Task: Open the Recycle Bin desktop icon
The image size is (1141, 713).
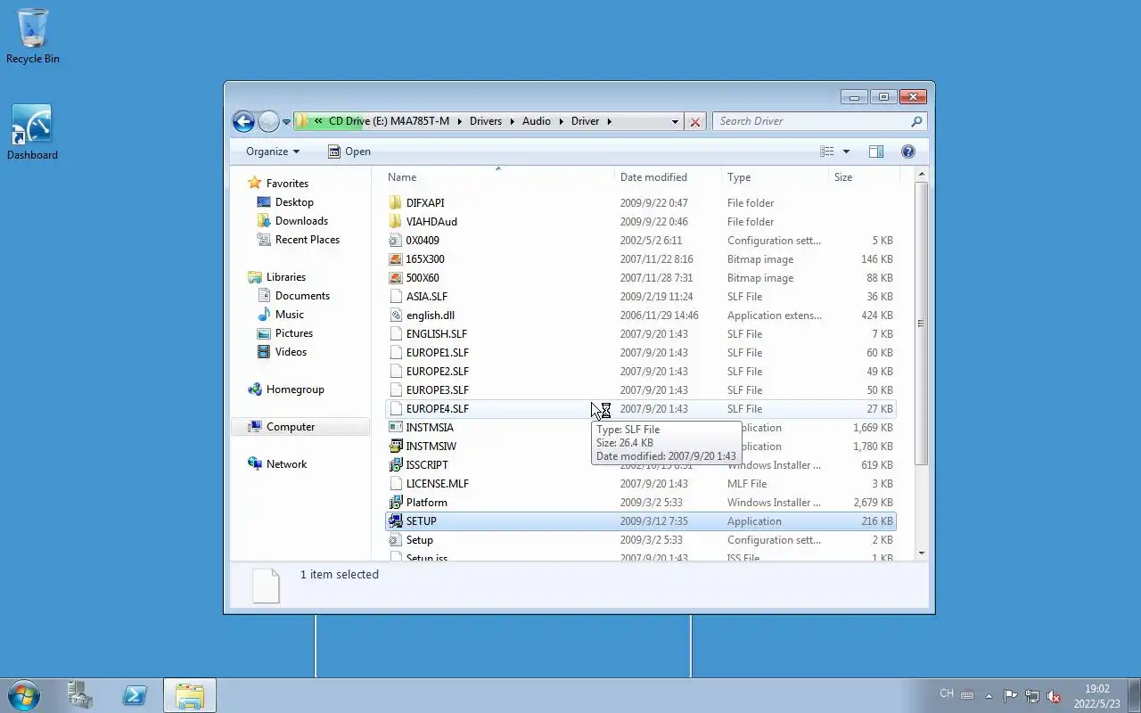Action: 33,36
